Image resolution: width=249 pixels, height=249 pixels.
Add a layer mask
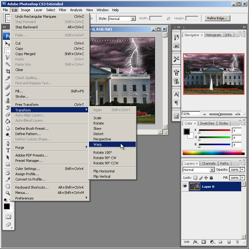coord(204,242)
